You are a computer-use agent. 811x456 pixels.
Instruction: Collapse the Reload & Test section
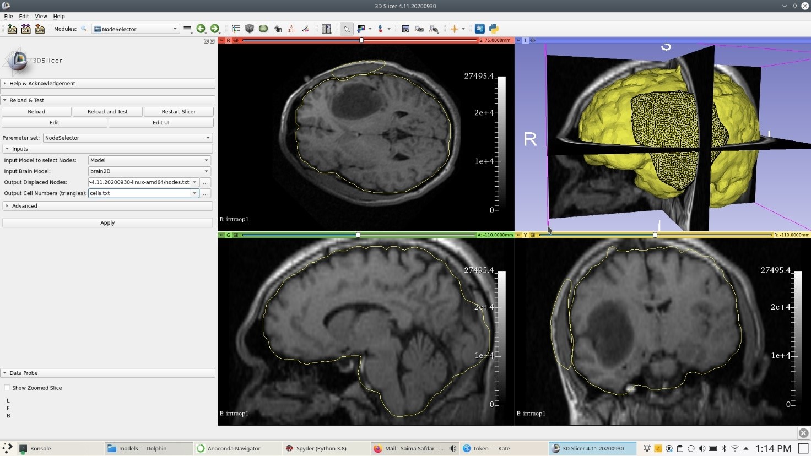tap(107, 100)
